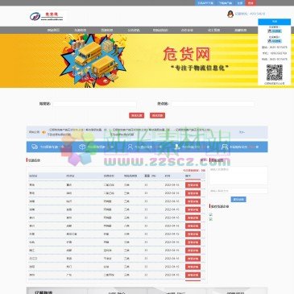Screen dimensions: 294x294
Task: Click the box icon in the blue statistics bar
Action: pyautogui.click(x=82, y=147)
